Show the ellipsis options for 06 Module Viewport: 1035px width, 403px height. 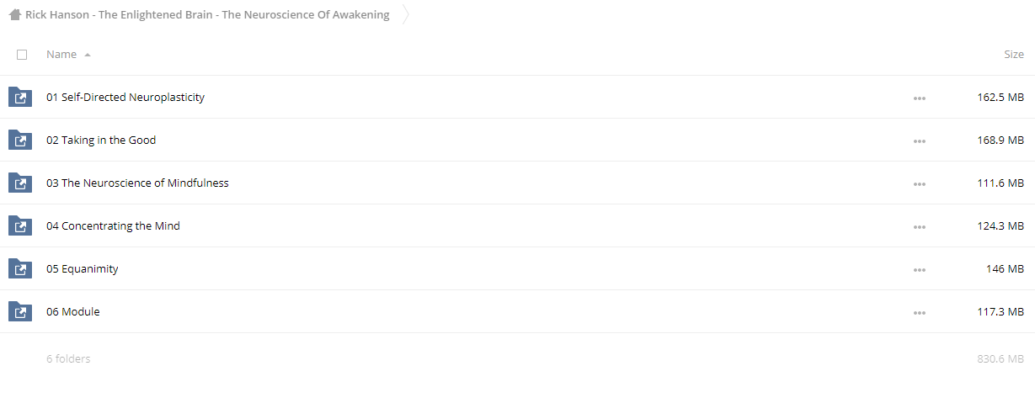point(919,313)
